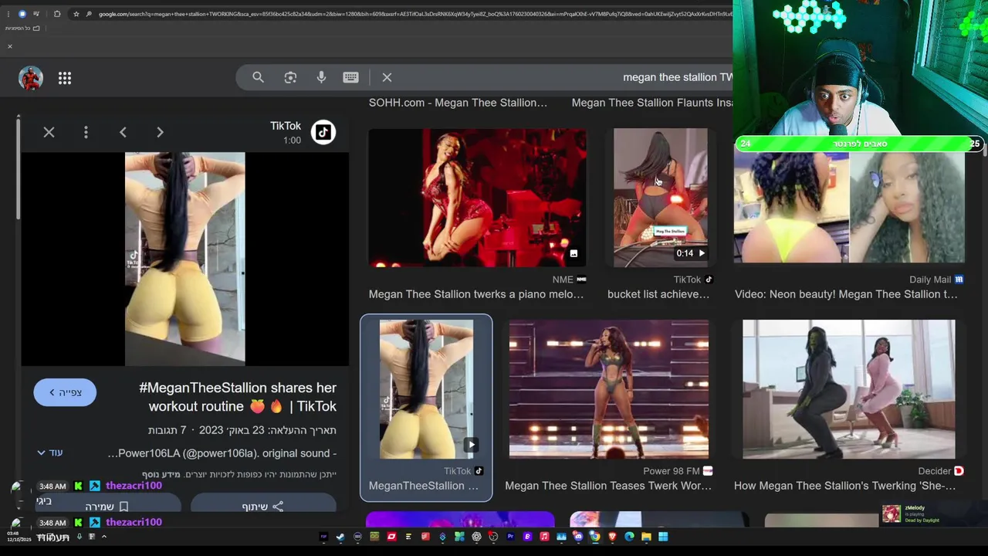Screen dimensions: 988x556
Task: Click 'Megan Thee Stallion Teases Twerk Wor...' caption
Action: pyautogui.click(x=608, y=486)
